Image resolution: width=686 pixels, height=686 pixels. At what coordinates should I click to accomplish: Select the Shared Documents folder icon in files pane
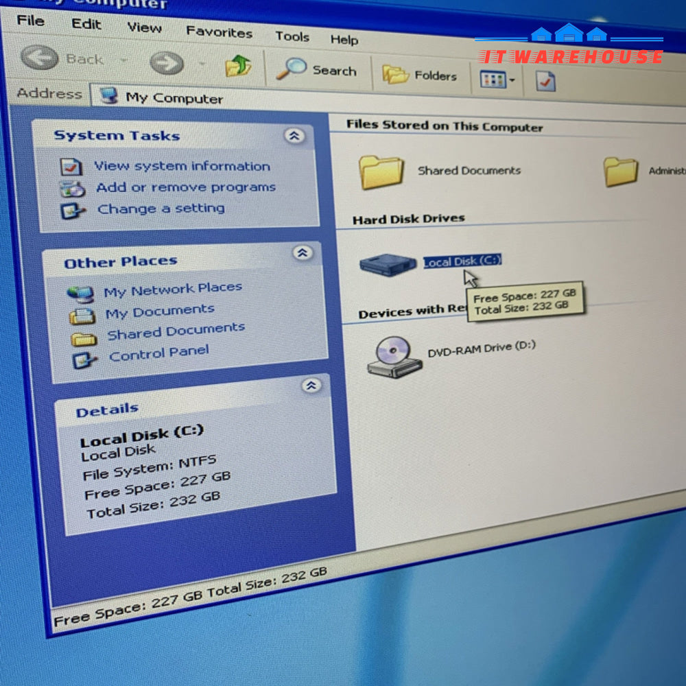tap(381, 172)
